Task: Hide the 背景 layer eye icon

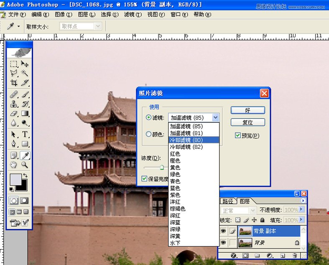Action: tap(223, 242)
